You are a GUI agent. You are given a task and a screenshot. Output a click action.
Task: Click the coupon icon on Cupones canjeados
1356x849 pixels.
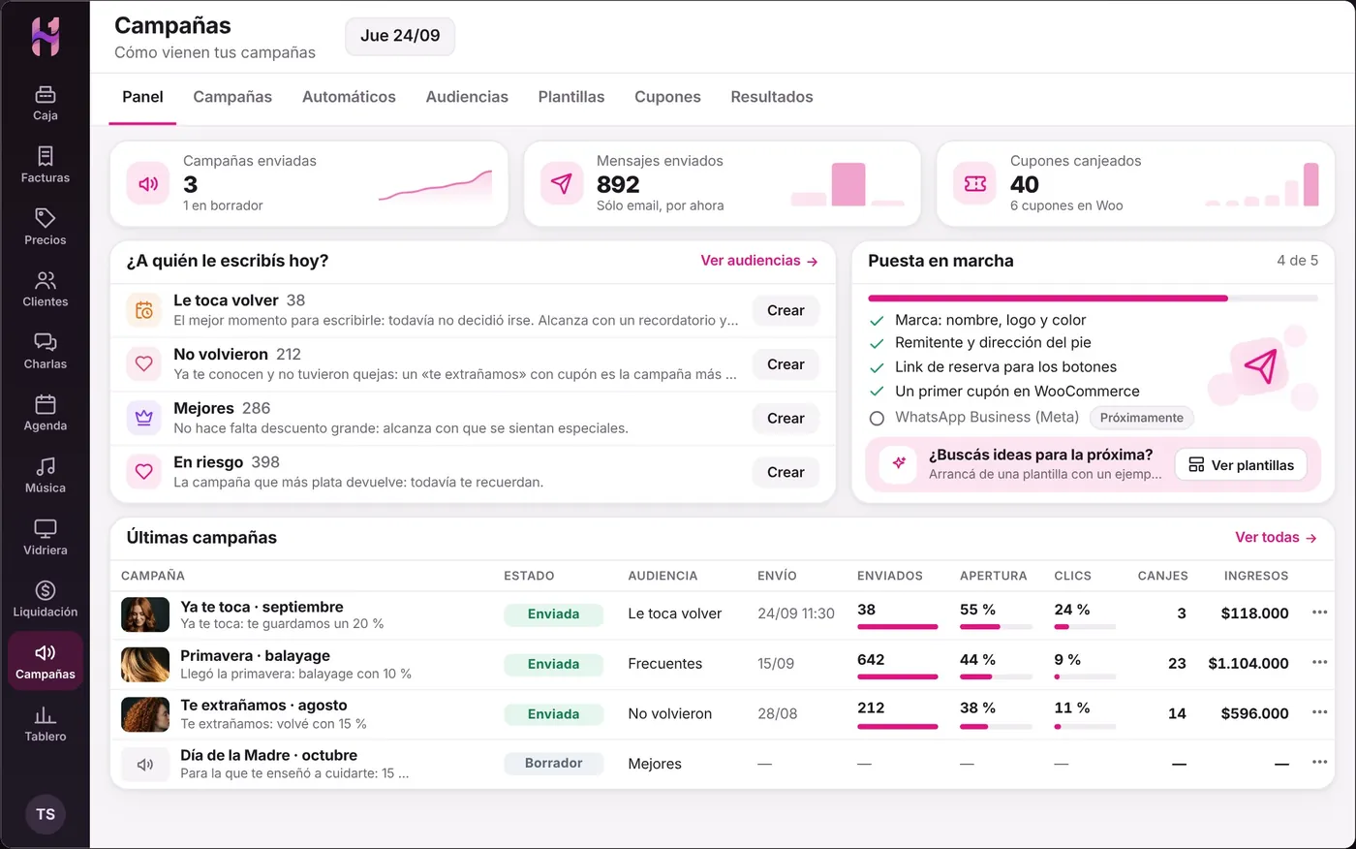click(x=975, y=184)
